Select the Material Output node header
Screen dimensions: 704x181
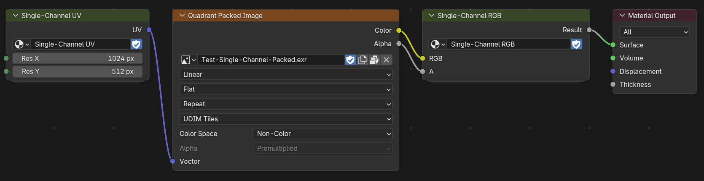654,16
